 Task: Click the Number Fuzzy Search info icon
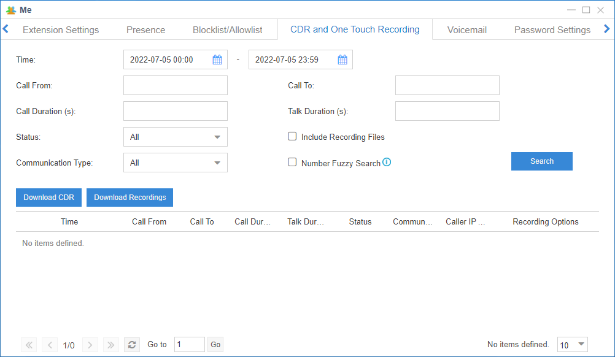[x=387, y=163]
